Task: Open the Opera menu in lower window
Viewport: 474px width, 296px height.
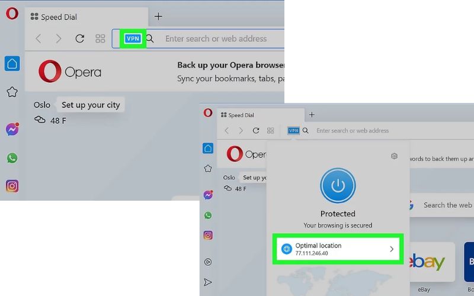Action: click(x=208, y=113)
